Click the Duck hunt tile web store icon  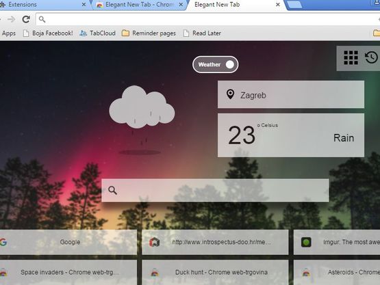click(x=155, y=273)
